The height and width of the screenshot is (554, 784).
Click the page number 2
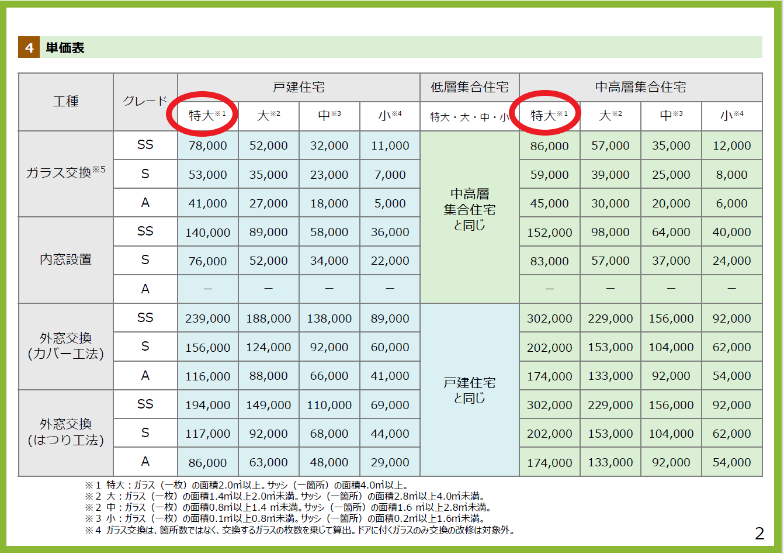point(759,533)
